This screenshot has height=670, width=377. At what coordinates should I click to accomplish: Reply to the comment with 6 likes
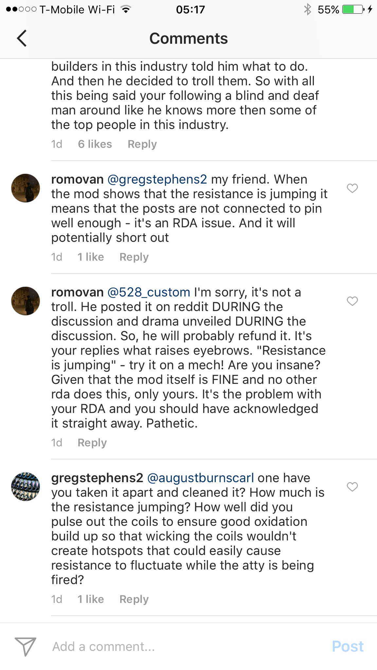pos(142,144)
